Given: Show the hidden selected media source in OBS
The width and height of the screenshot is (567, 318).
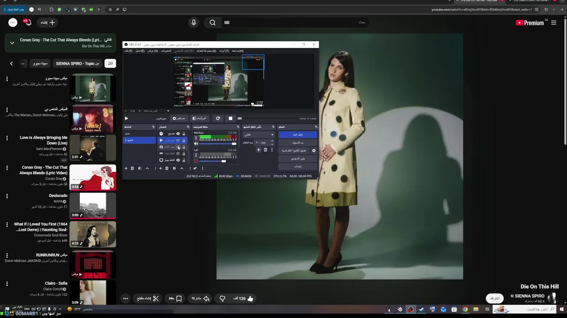Looking at the screenshot, I should [178, 140].
